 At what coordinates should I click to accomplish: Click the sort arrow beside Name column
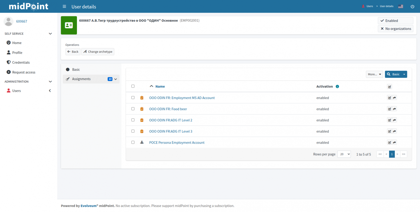151,86
